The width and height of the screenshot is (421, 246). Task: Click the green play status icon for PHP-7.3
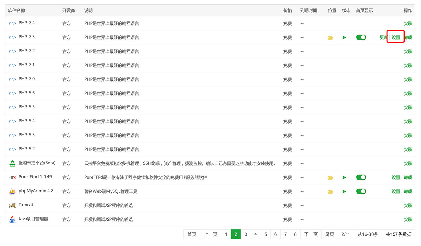[344, 37]
